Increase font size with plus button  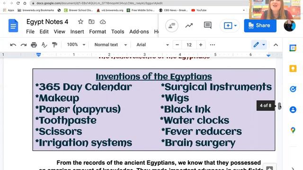click(x=201, y=45)
